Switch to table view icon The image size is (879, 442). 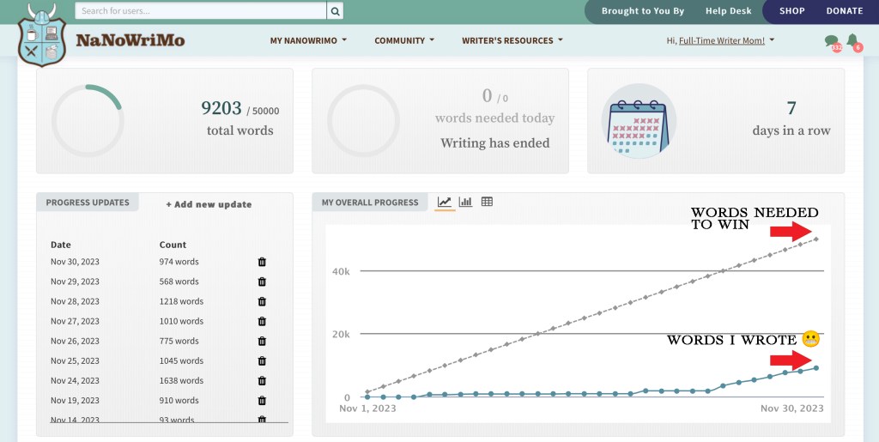point(487,203)
